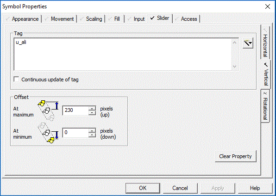Click inside the Tag text field
The image size is (276, 196).
pyautogui.click(x=123, y=54)
